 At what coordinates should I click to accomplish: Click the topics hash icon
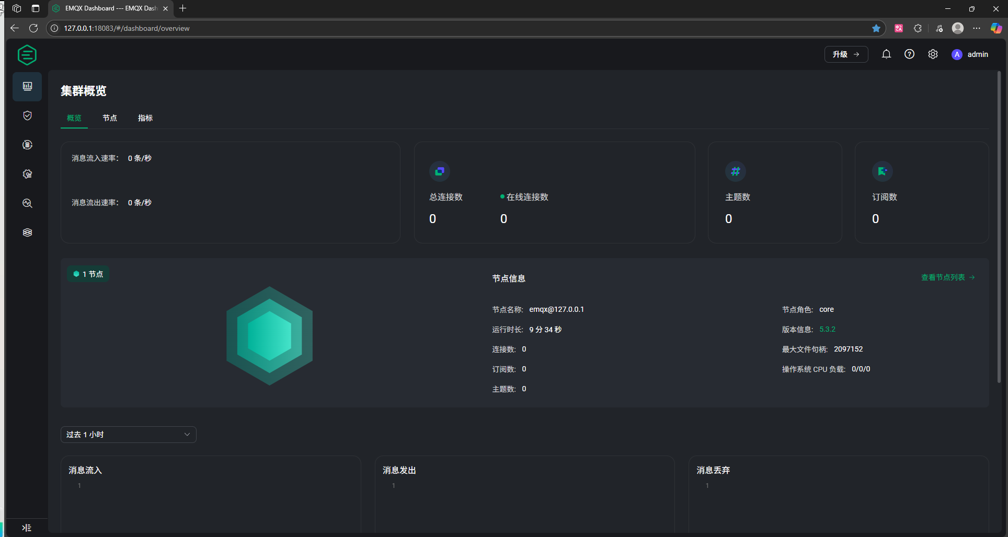736,171
